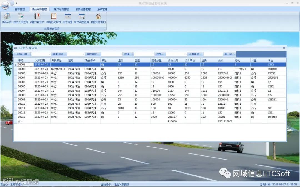Open the 供货单位 supplier dropdown
Image resolution: width=300 pixels, height=187 pixels.
121,54
